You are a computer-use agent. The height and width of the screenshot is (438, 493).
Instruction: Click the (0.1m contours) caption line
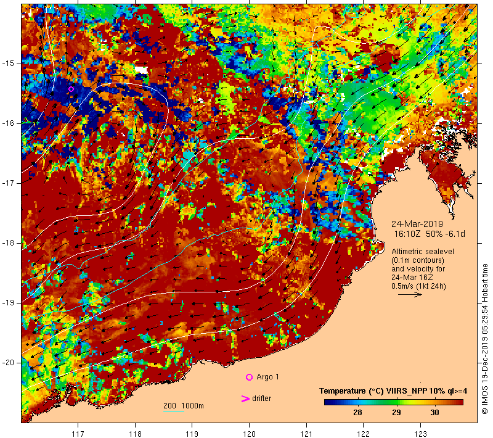(x=418, y=260)
